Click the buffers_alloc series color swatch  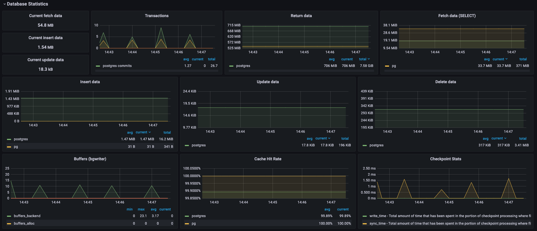click(9, 224)
